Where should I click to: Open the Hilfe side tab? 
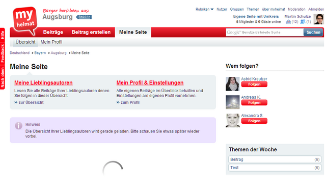click(x=3, y=35)
